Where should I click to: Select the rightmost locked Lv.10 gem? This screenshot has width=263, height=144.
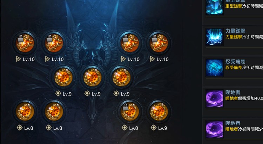click(x=159, y=43)
